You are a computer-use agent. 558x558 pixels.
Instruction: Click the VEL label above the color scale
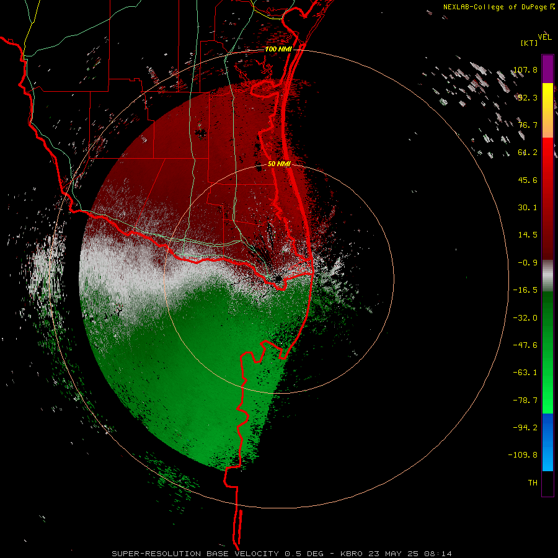544,37
